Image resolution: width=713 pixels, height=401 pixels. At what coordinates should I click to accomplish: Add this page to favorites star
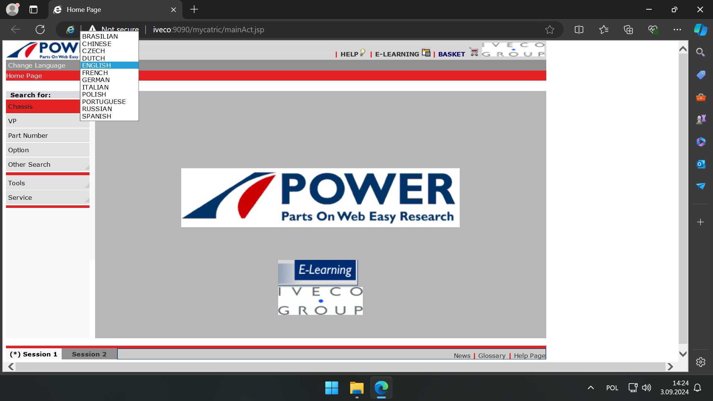click(550, 30)
